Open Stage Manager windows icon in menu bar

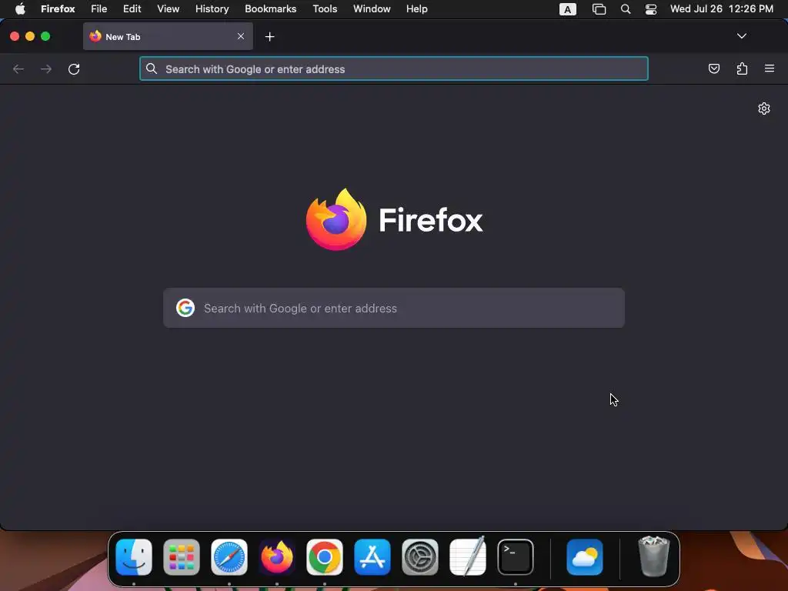[x=599, y=9]
